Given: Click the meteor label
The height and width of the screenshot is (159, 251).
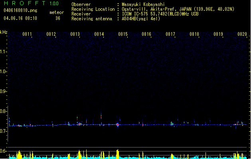Looking at the screenshot, I should pos(57,12).
